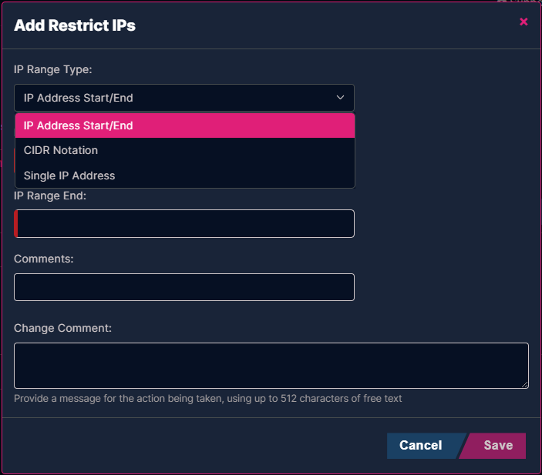This screenshot has width=542, height=475.
Task: Click the IP Range Type label
Action: click(53, 69)
